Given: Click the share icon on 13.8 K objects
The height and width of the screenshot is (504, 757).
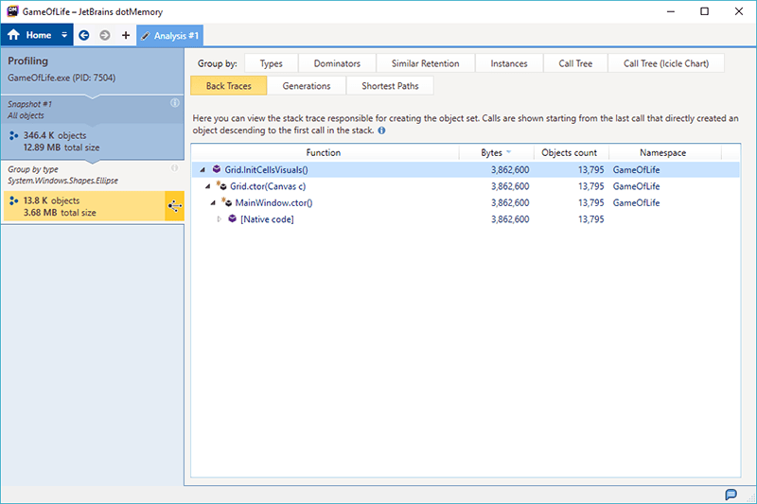Looking at the screenshot, I should (x=175, y=206).
